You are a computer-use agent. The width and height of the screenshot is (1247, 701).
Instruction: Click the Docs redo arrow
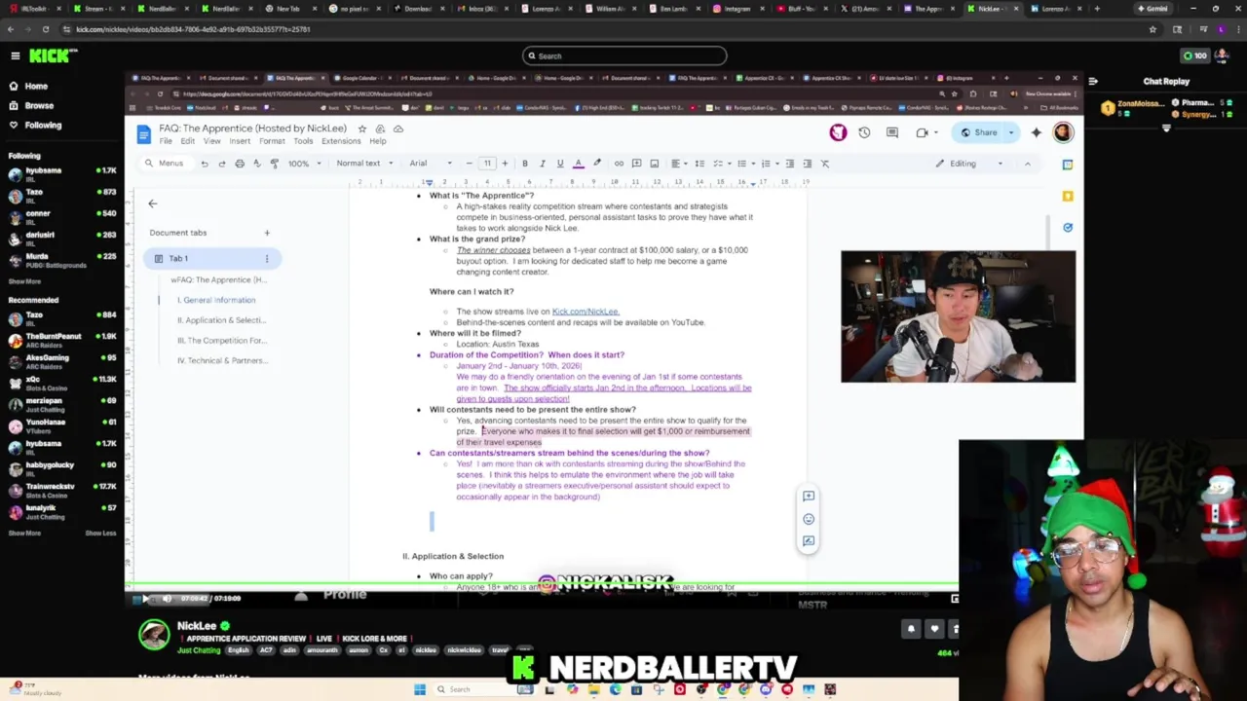tap(221, 164)
